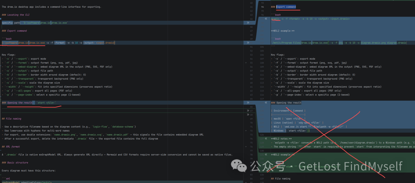Image resolution: width=415 pixels, height=183 pixels.
Task: Click 'Key flags:' in the left pane
Action: (x=9, y=55)
